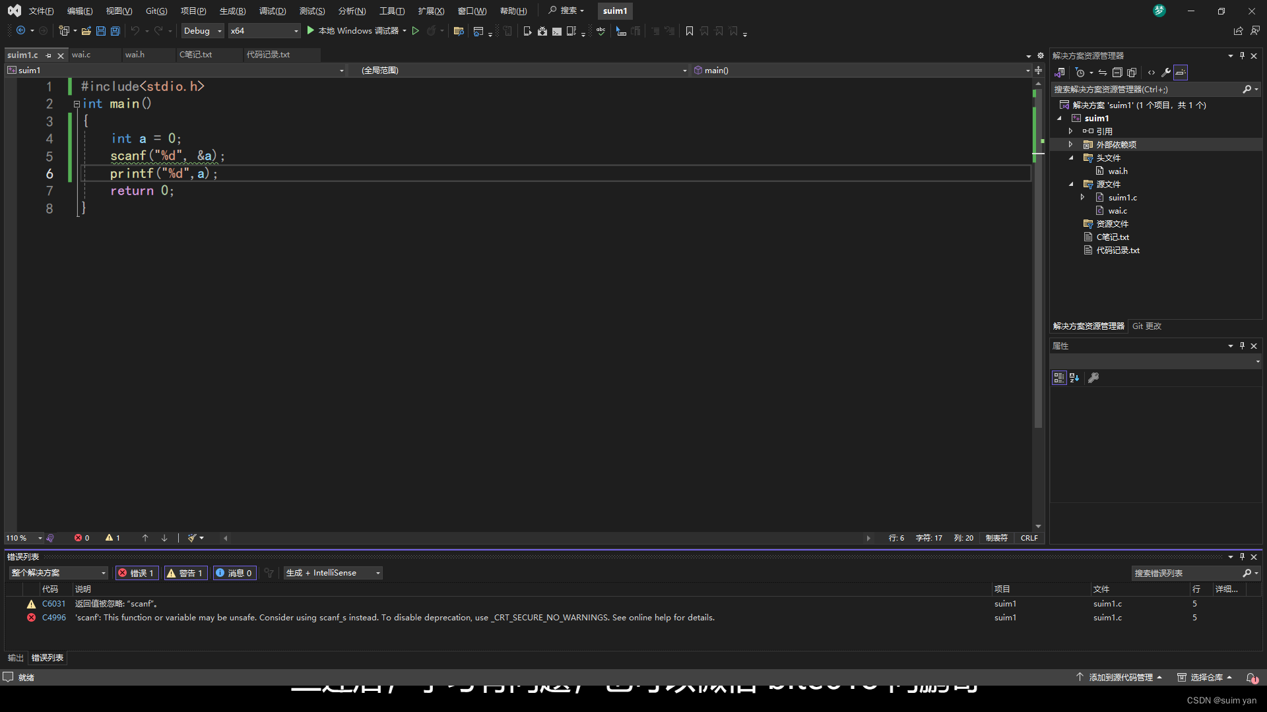Expand the 外部依赖项 tree node

click(x=1071, y=144)
